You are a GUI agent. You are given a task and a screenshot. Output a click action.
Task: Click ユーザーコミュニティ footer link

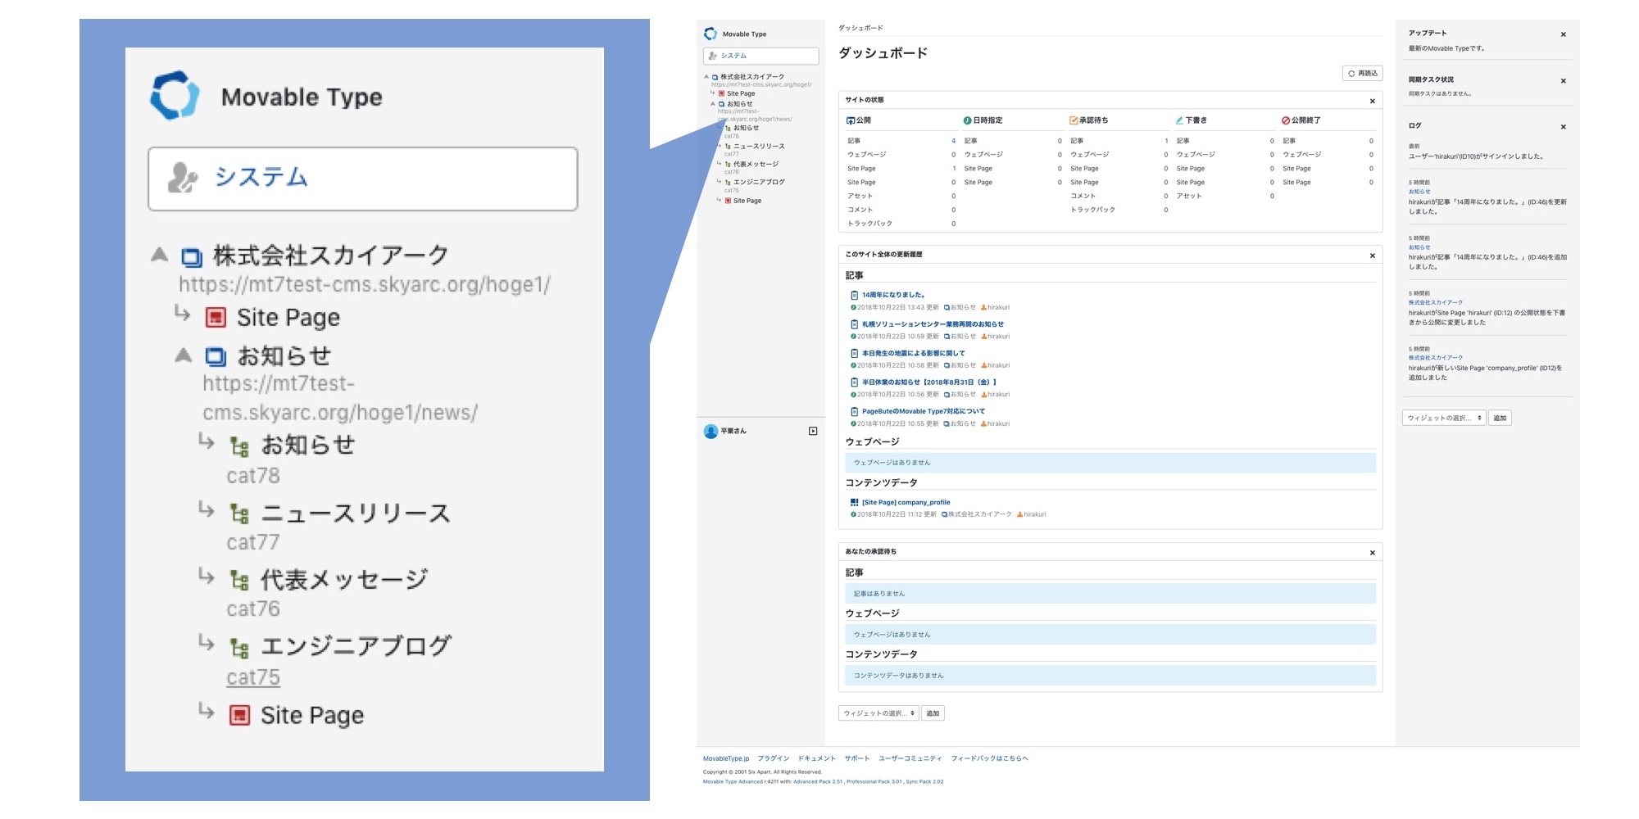tap(910, 758)
